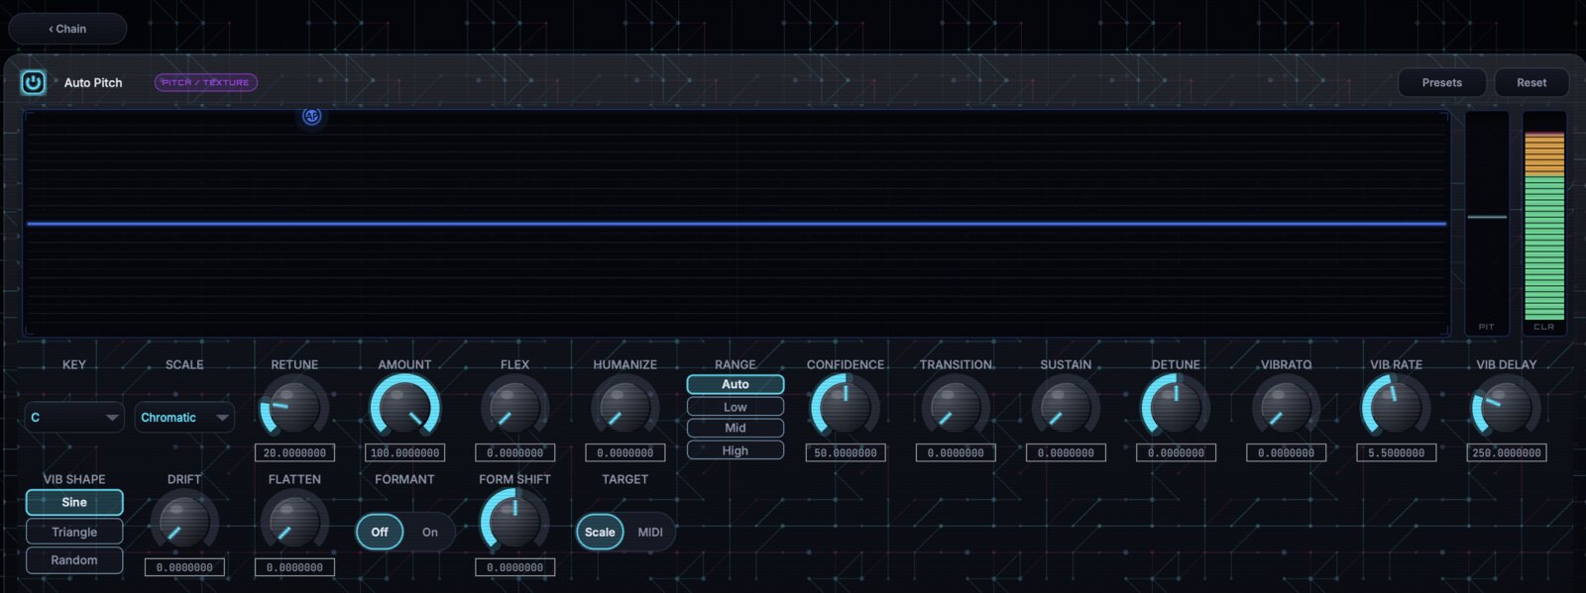Viewport: 1586px width, 593px height.
Task: Click the Drift value field
Action: click(x=184, y=567)
